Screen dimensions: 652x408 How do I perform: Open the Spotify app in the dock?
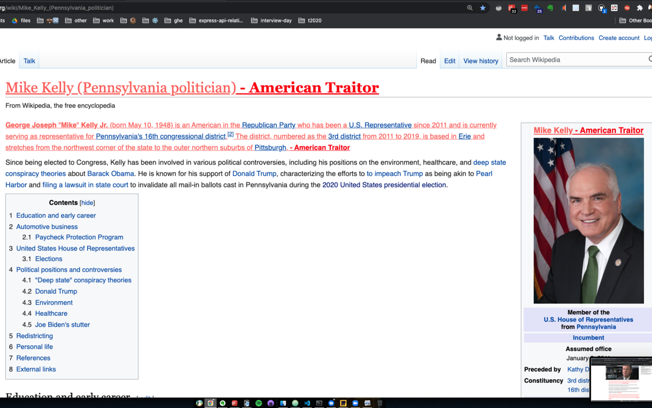click(x=259, y=403)
